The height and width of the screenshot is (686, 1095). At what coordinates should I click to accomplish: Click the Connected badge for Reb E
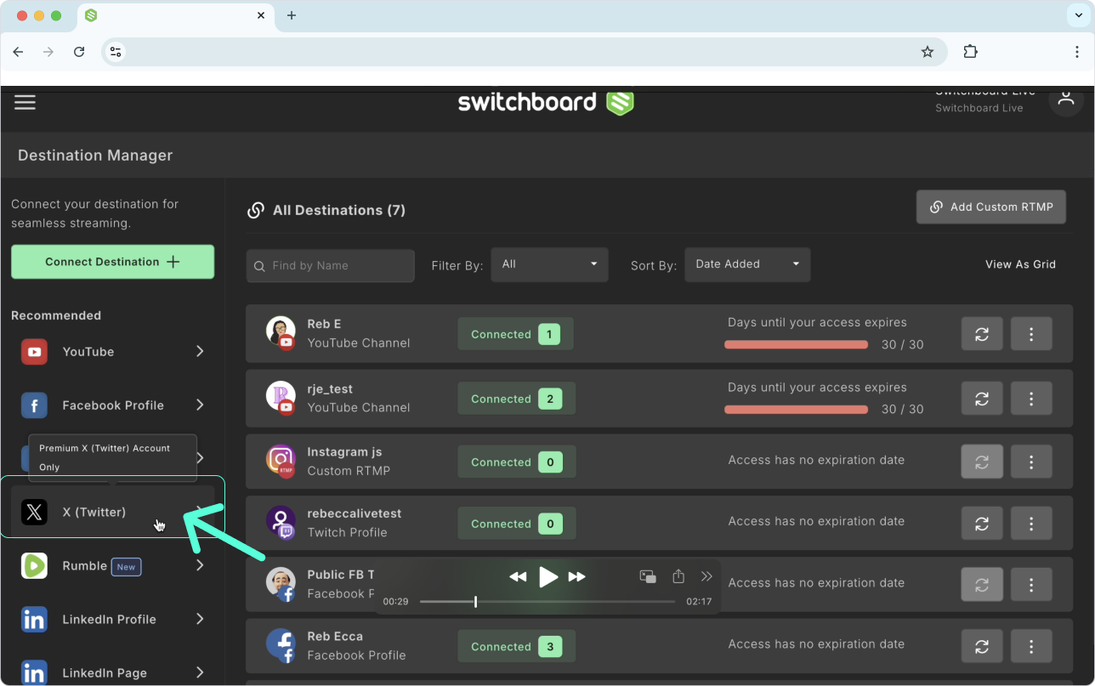click(515, 334)
